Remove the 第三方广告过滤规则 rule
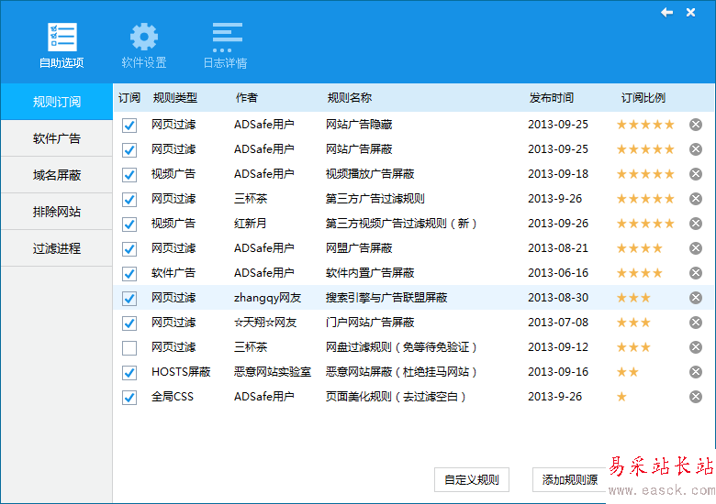Viewport: 716px width, 504px height. click(696, 199)
